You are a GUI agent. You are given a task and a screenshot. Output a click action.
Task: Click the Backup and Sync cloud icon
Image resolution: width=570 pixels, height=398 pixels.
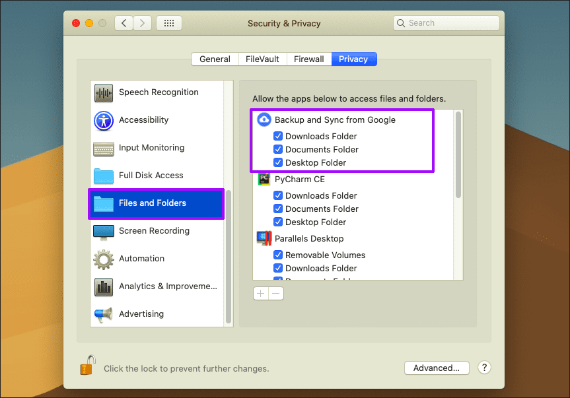[264, 119]
